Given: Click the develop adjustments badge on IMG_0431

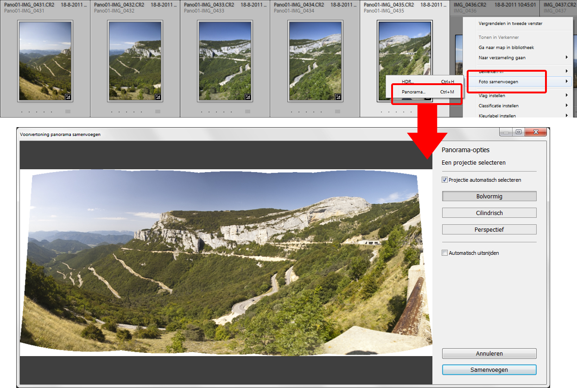Looking at the screenshot, I should click(68, 97).
